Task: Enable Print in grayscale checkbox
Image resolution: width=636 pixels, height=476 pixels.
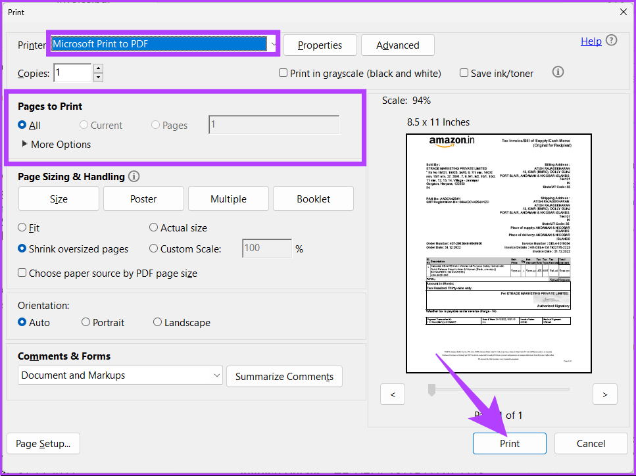Action: [x=283, y=73]
